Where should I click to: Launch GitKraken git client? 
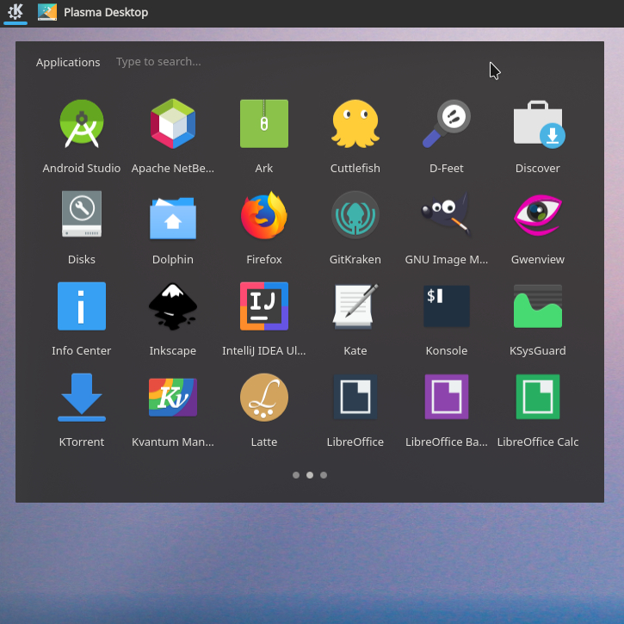(355, 215)
